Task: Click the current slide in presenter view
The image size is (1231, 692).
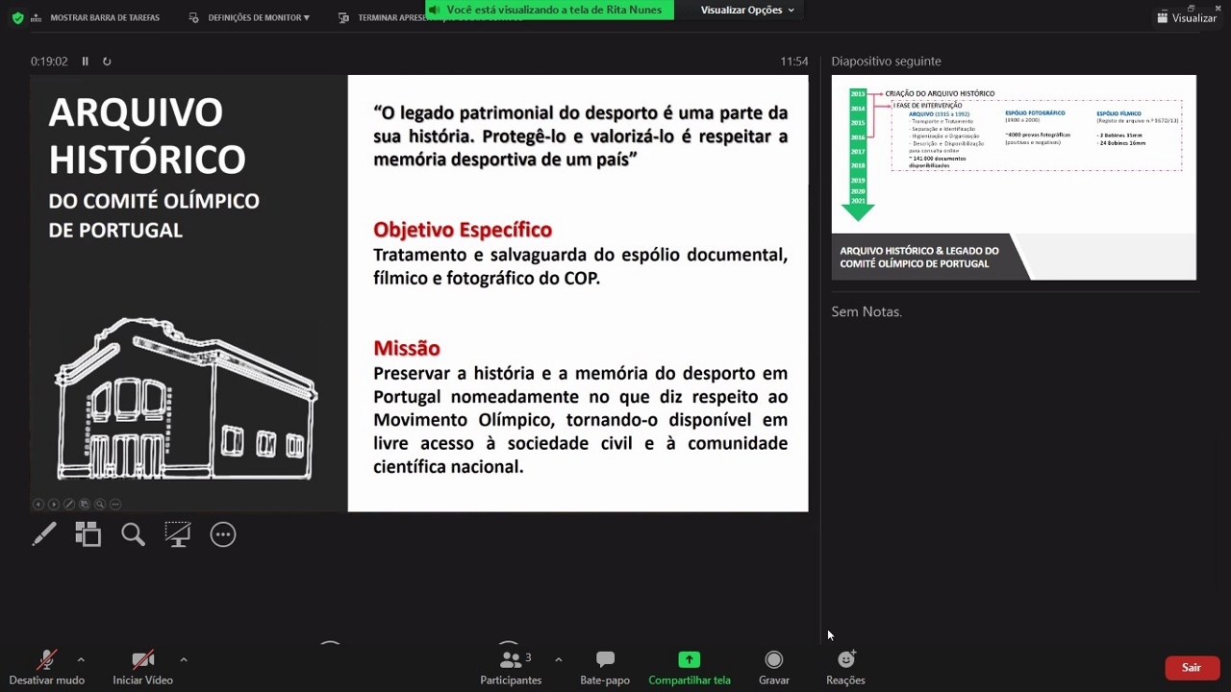Action: coord(419,293)
